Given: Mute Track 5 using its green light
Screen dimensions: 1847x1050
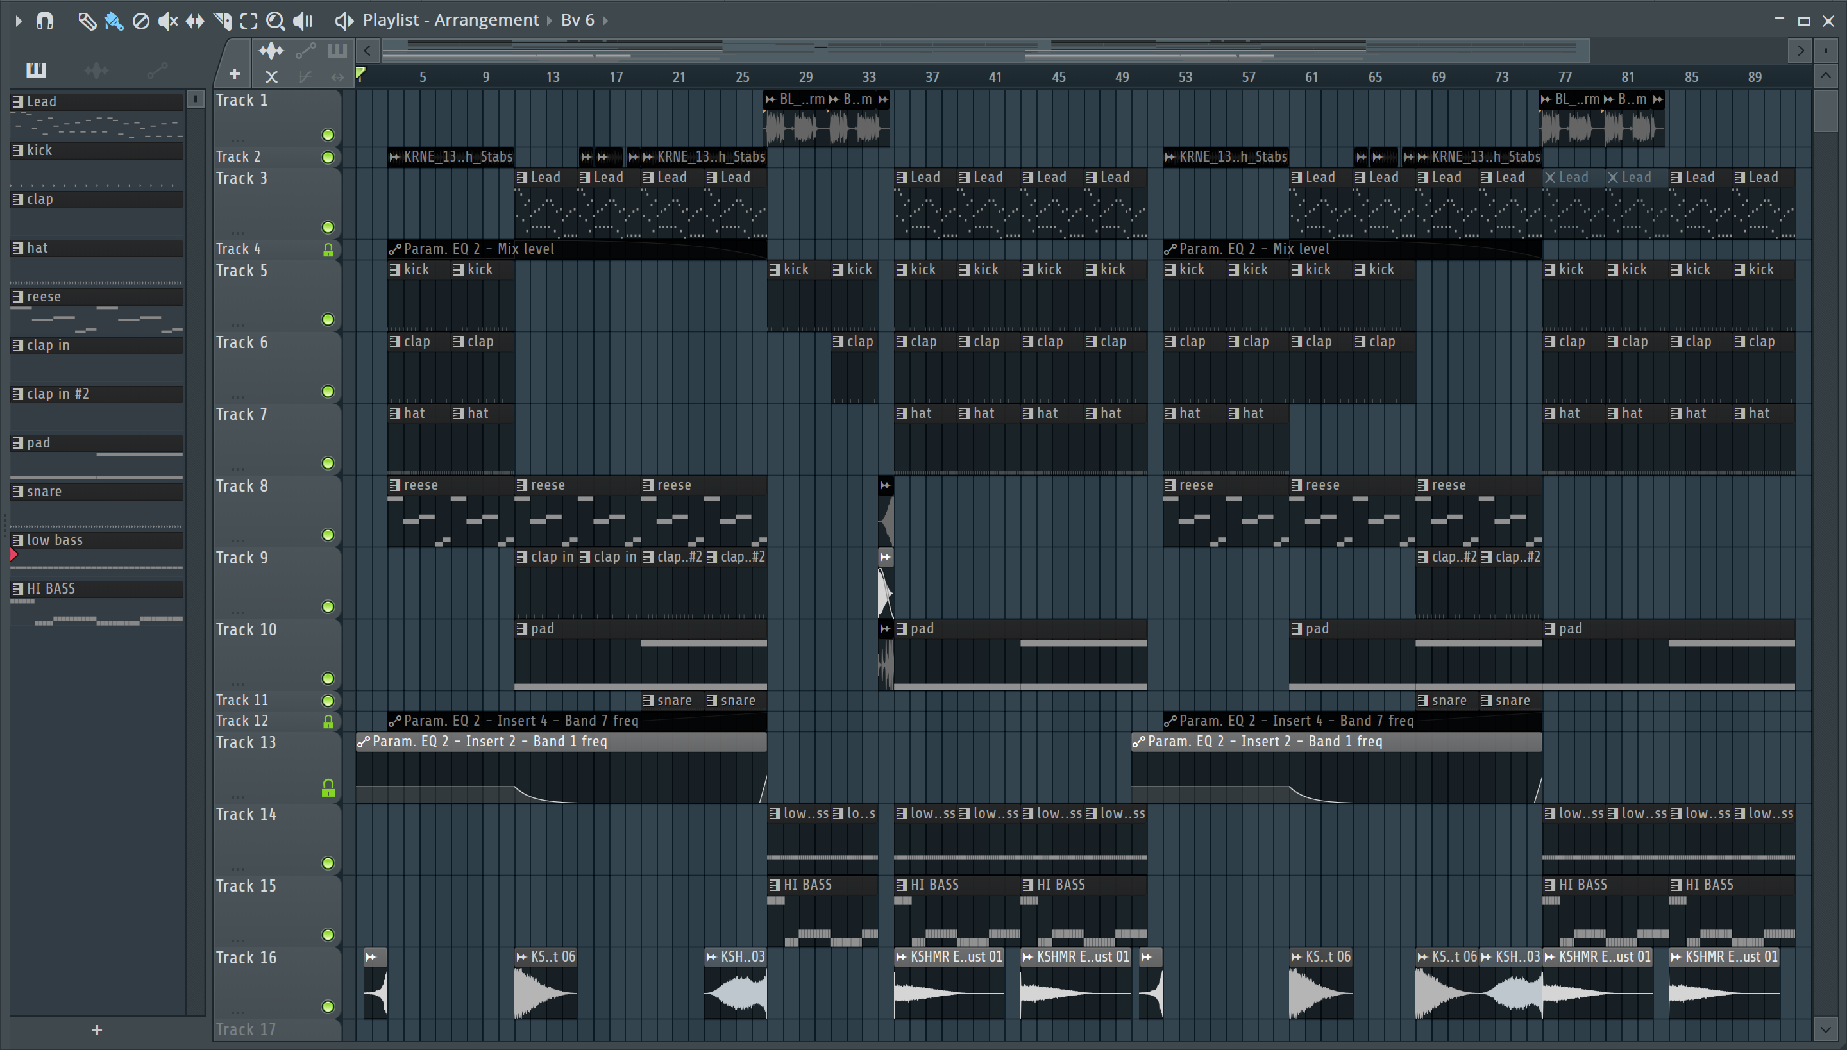Looking at the screenshot, I should point(328,319).
